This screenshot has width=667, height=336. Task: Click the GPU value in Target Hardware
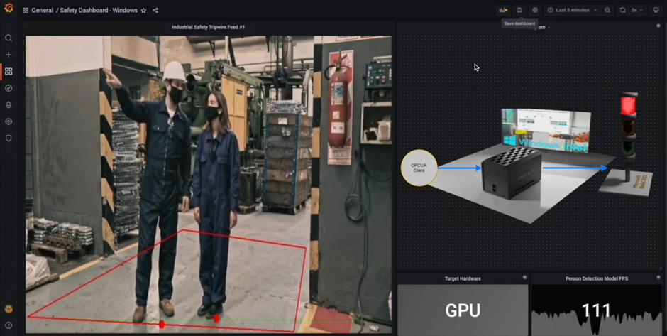click(463, 310)
